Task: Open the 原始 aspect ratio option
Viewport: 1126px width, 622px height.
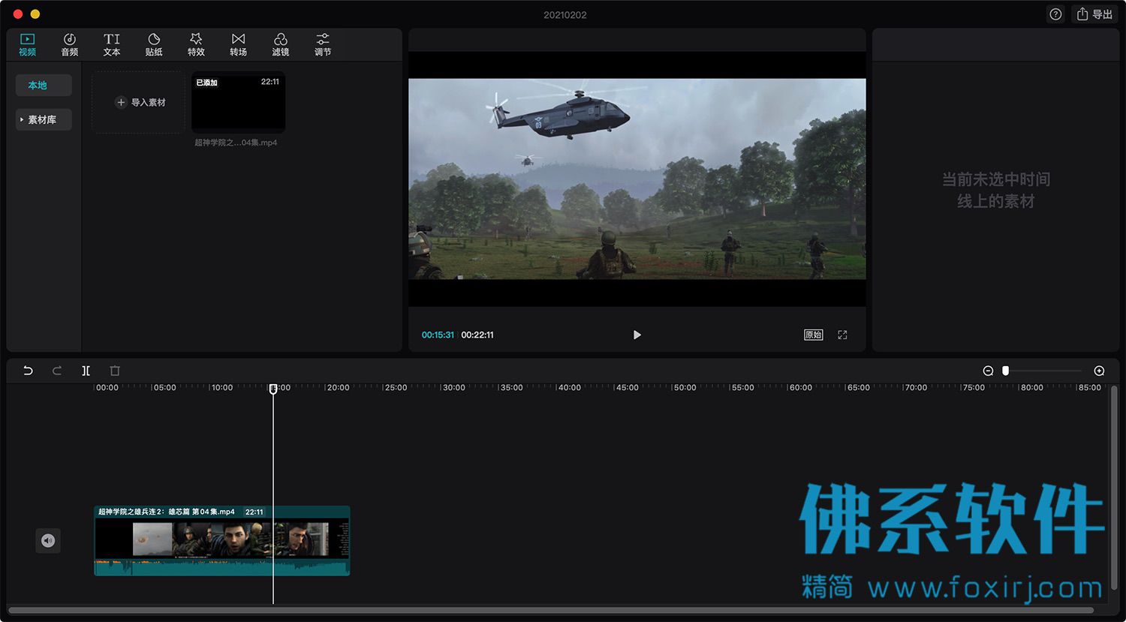Action: point(813,335)
